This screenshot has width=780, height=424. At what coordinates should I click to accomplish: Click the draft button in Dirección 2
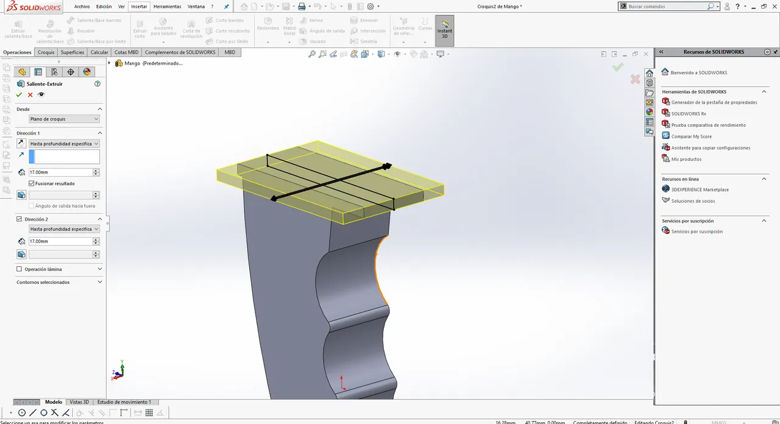click(x=21, y=254)
